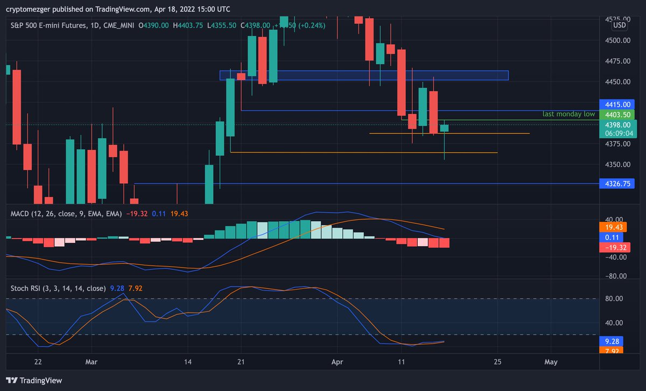The height and width of the screenshot is (391, 646).
Task: Click the Stoch RSI (3, 3, 14, 14, close) title
Action: (58, 289)
